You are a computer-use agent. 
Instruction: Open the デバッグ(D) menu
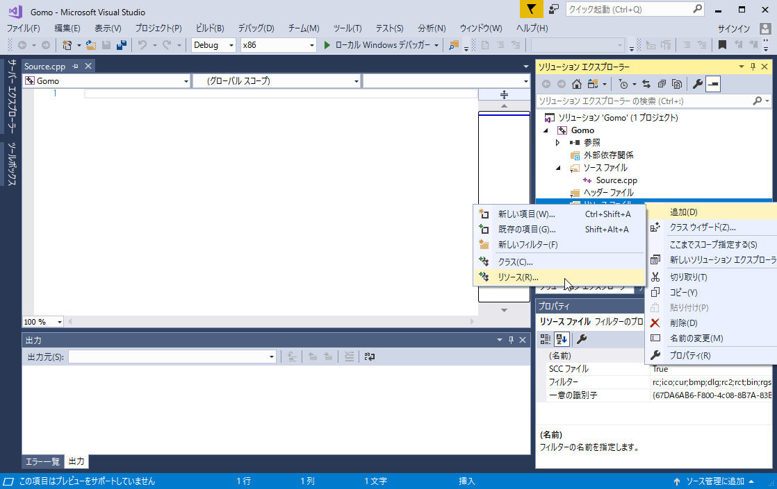click(x=256, y=28)
